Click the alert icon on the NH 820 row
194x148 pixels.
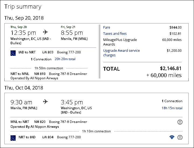click(180, 122)
